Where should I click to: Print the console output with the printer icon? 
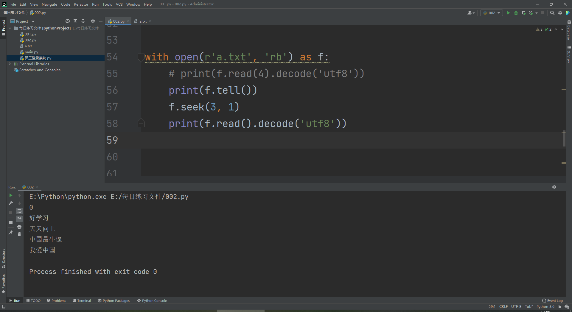pyautogui.click(x=19, y=227)
